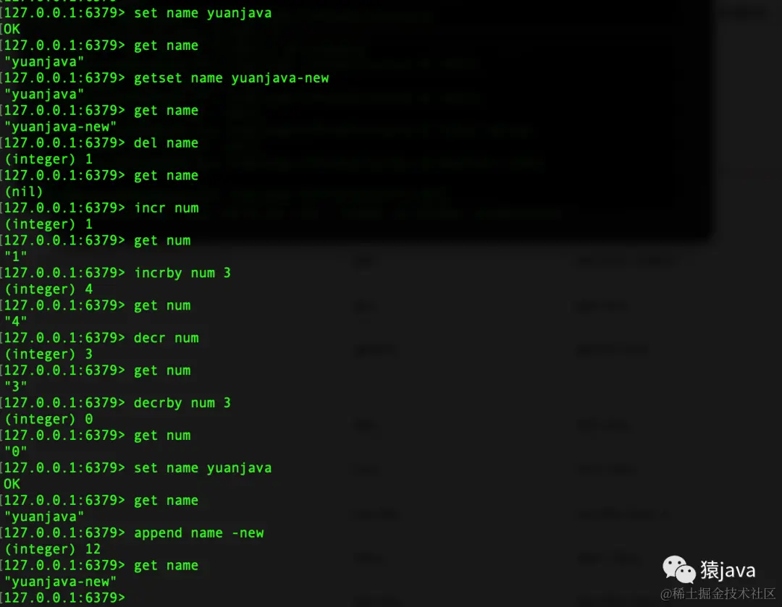Click the second 'OK' response line
The width and height of the screenshot is (782, 607).
click(x=12, y=484)
